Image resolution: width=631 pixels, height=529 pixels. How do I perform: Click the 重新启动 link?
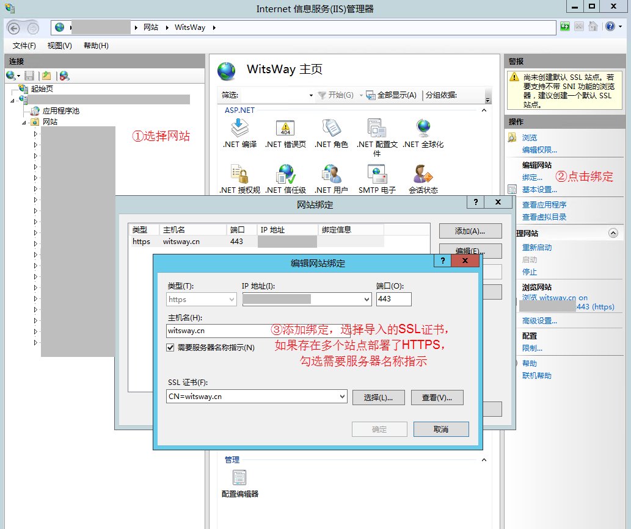tap(537, 248)
